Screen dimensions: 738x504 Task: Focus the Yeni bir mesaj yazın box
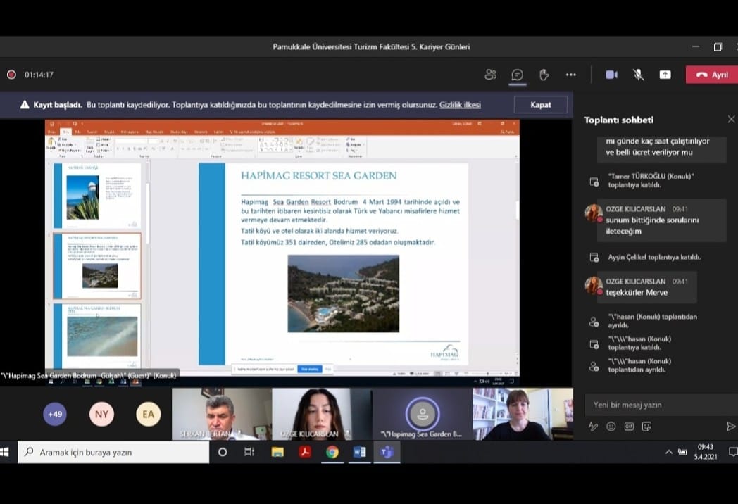click(x=661, y=405)
